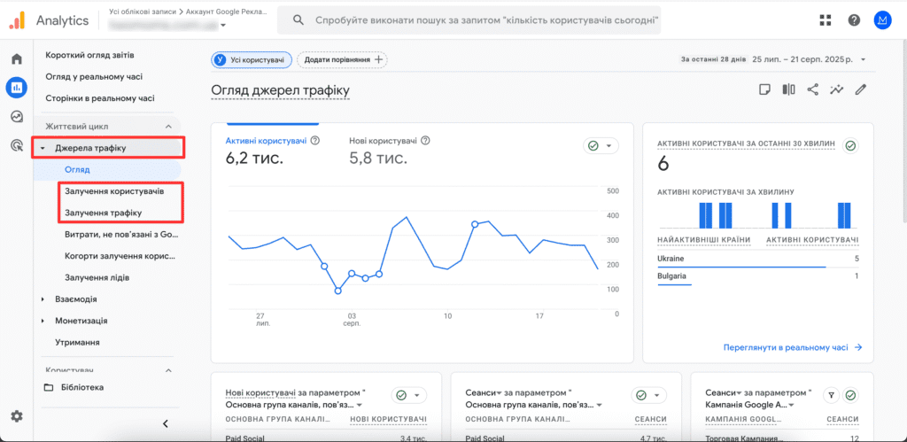Expand the Взаємодія section
This screenshot has height=442, width=907.
tap(43, 299)
